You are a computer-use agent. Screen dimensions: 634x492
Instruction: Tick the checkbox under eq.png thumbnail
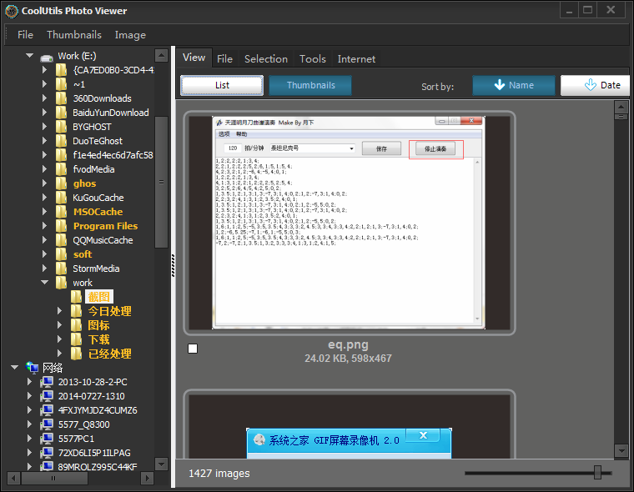tap(193, 349)
